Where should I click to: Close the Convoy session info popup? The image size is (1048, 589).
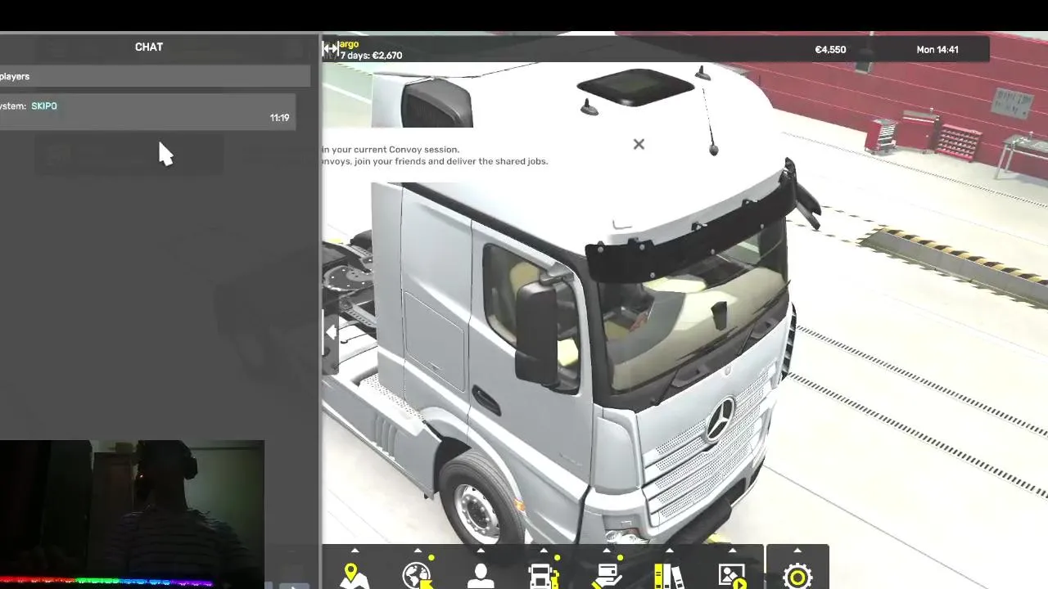tap(639, 145)
